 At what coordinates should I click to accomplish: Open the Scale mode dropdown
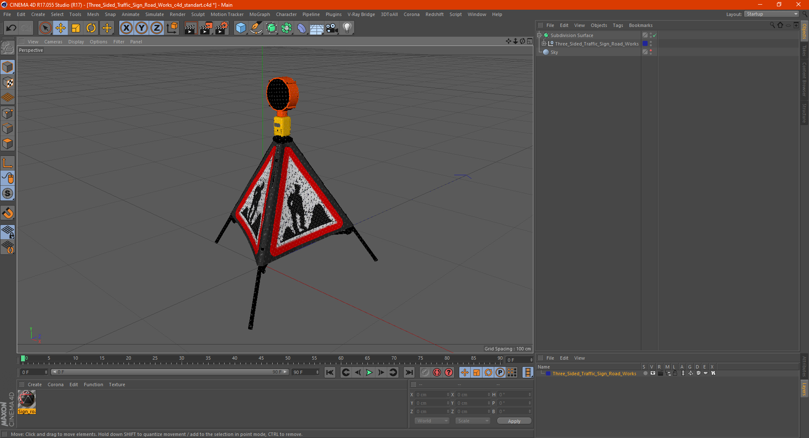pyautogui.click(x=473, y=421)
